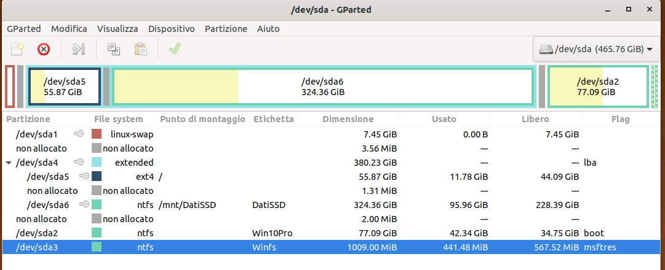Open the Dispositivo menu
The height and width of the screenshot is (270, 665).
172,29
